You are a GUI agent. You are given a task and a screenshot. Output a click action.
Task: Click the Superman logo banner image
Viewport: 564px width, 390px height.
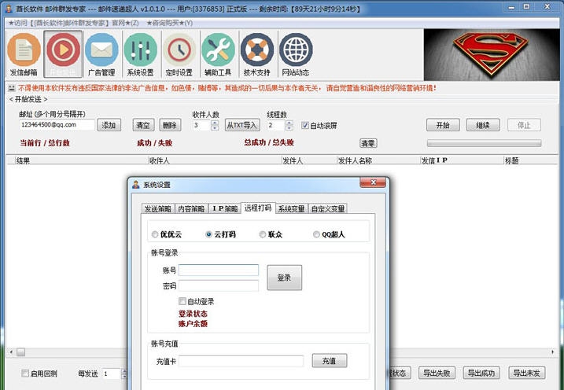click(x=492, y=54)
